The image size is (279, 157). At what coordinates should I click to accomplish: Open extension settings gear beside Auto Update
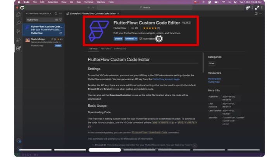[x=159, y=39]
